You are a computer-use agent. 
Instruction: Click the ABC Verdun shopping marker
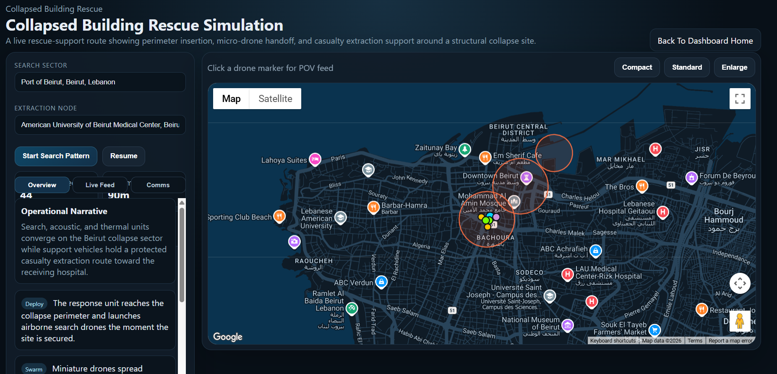point(381,282)
